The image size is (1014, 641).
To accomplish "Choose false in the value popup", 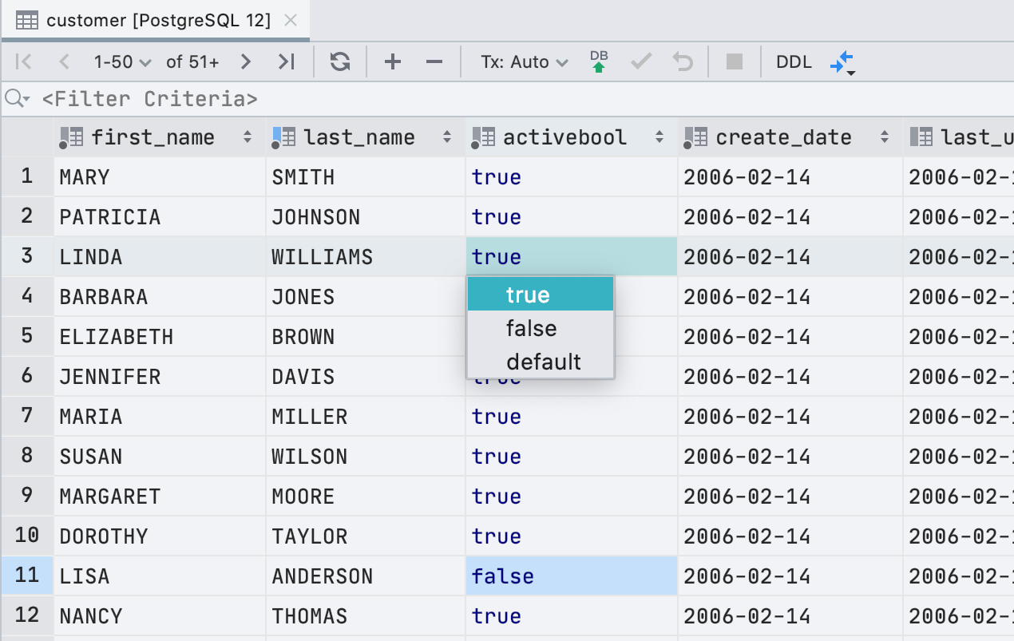I will point(541,328).
